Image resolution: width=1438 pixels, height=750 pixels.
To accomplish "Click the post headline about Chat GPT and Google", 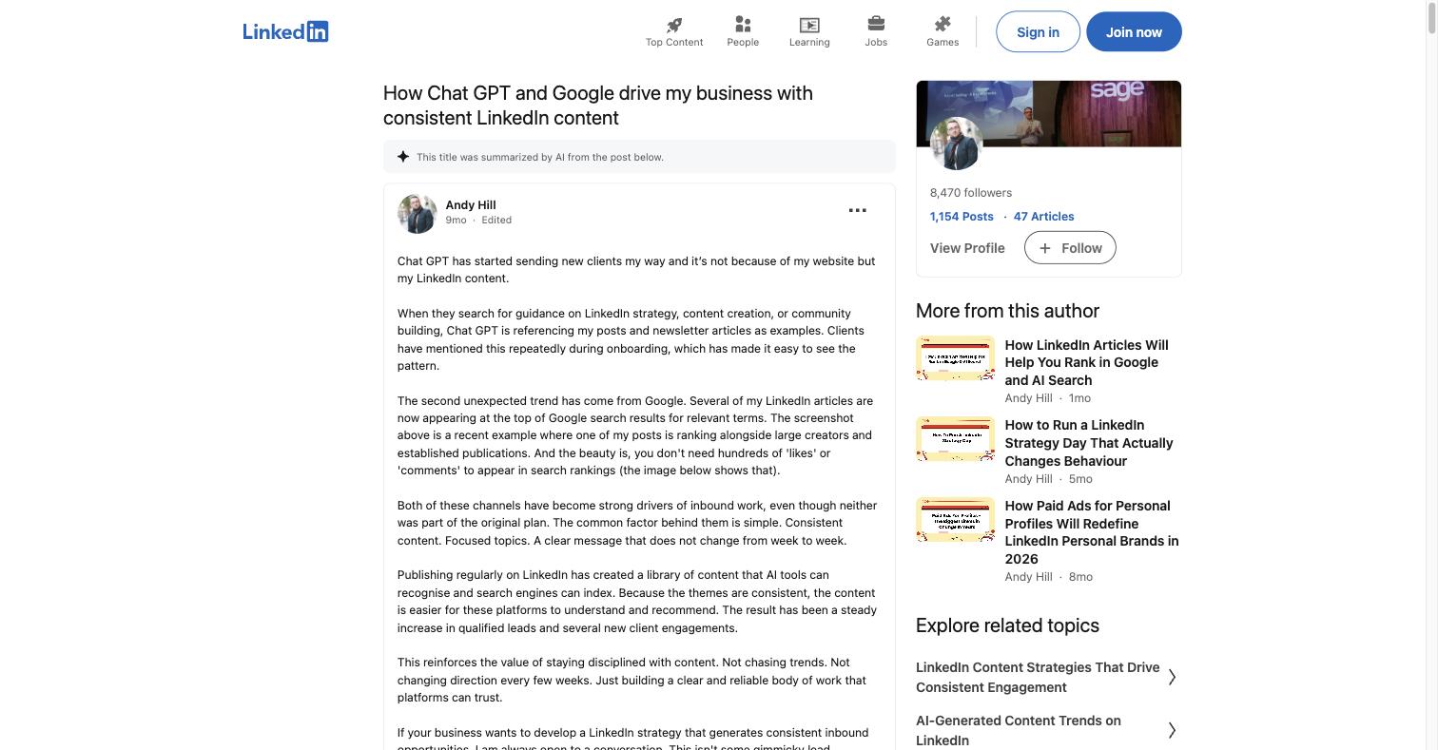I will point(598,106).
